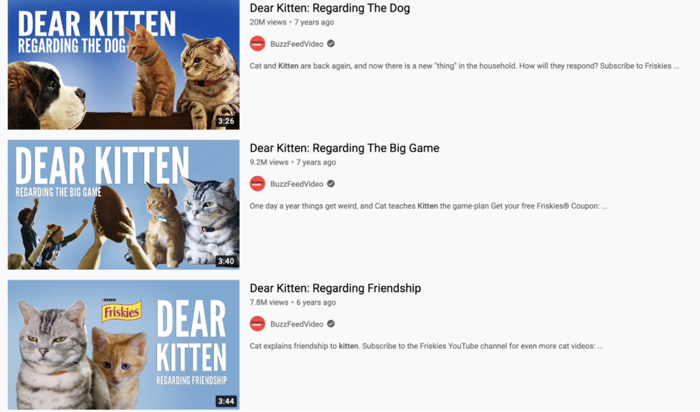Viewport: 700px width, 412px height.
Task: Click the 3:44 duration badge
Action: tap(226, 401)
